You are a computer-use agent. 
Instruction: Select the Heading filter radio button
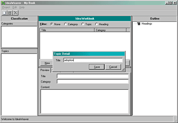97,24
